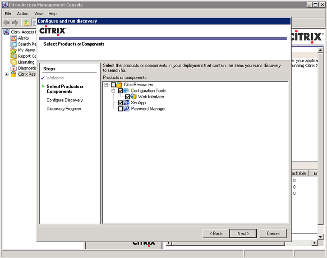Click the Up one level folder icon
Viewport: 327px width, 258px height.
(x=27, y=23)
